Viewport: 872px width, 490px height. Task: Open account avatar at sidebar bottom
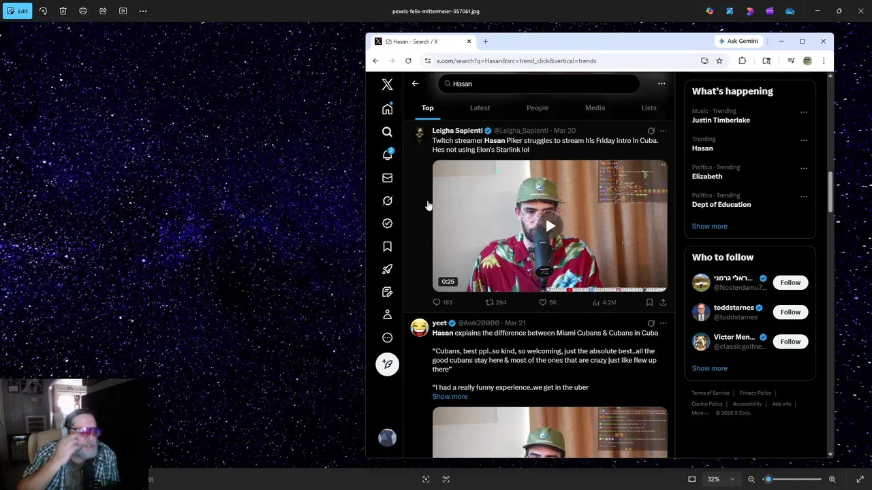coord(387,438)
